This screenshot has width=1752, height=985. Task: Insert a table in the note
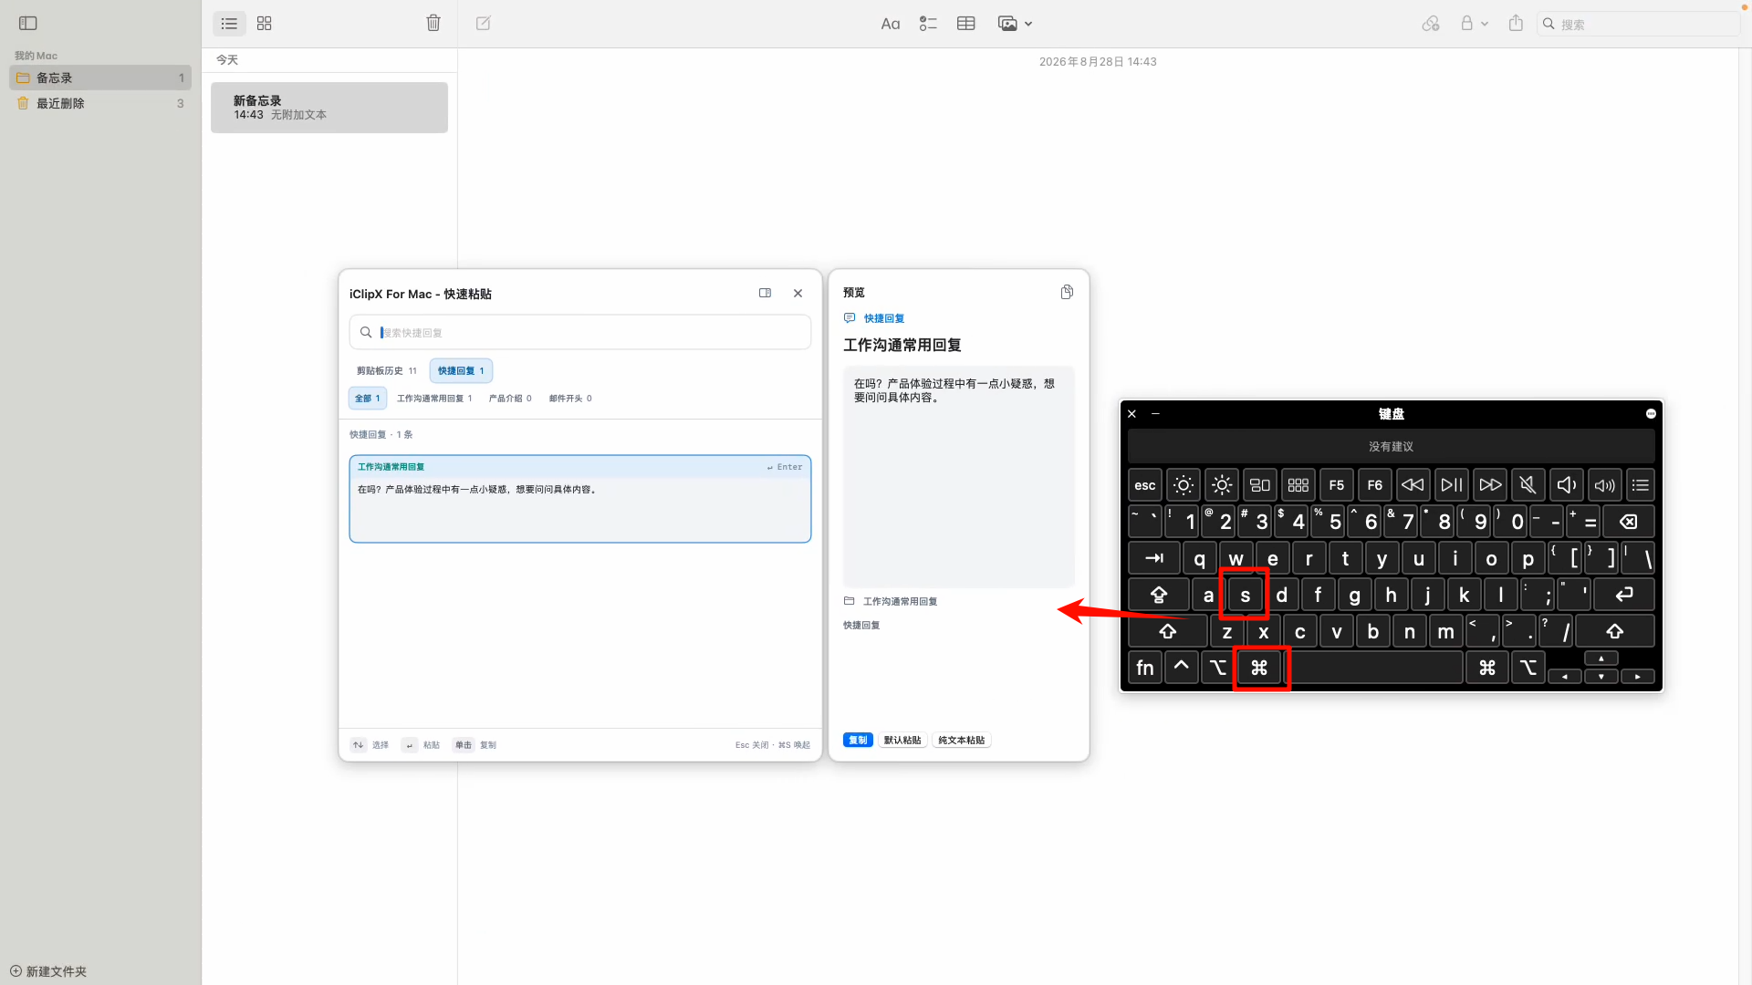coord(966,24)
